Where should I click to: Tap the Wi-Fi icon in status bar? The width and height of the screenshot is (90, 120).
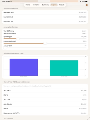80,1
